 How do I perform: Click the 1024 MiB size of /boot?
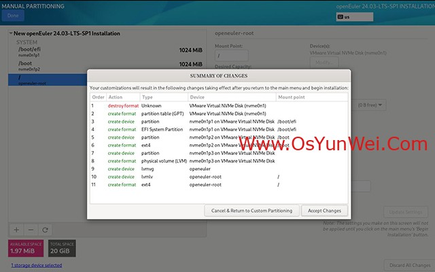click(190, 64)
